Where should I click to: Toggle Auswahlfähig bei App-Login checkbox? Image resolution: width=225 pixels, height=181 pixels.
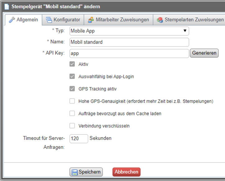[72, 77]
